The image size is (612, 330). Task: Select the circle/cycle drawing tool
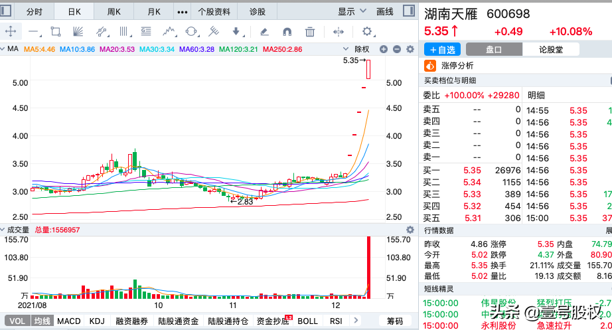pyautogui.click(x=192, y=32)
